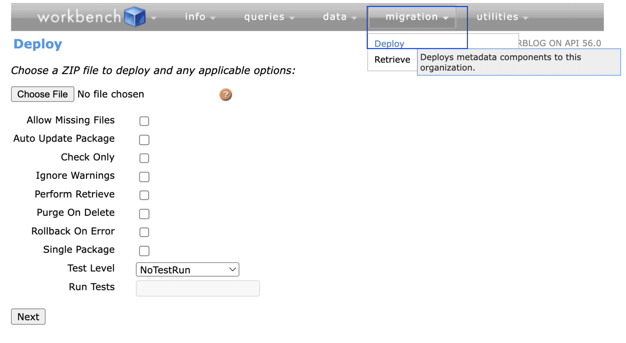Enable the Allow Missing Files checkbox
Screen dimensions: 626x343
pos(144,121)
